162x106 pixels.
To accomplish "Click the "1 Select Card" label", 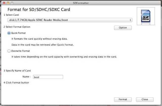I will tap(11, 15).
